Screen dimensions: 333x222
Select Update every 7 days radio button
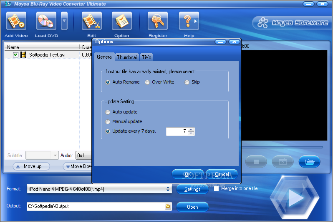coord(108,131)
